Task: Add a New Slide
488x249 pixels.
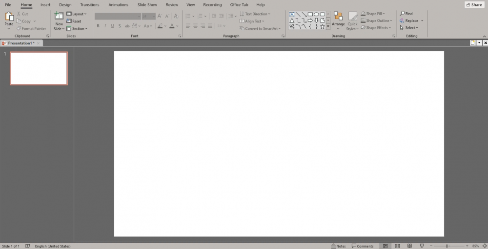Action: tap(59, 21)
